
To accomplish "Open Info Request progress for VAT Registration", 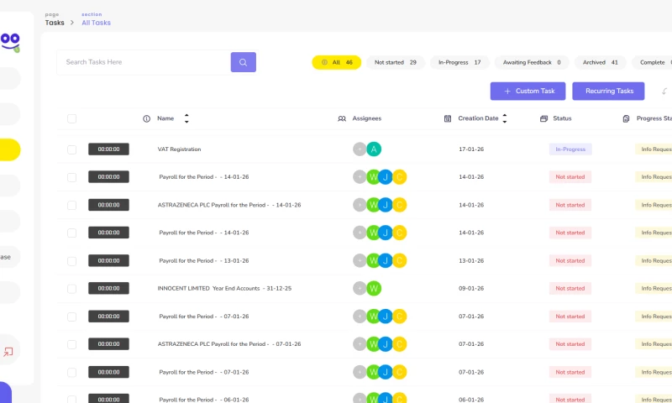I will point(654,149).
